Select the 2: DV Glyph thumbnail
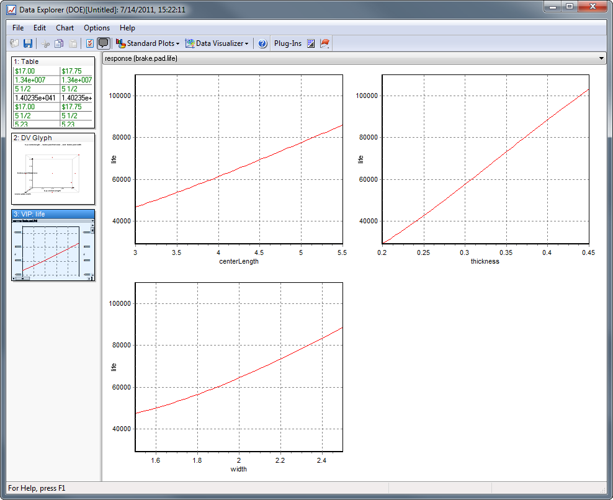 [53, 169]
